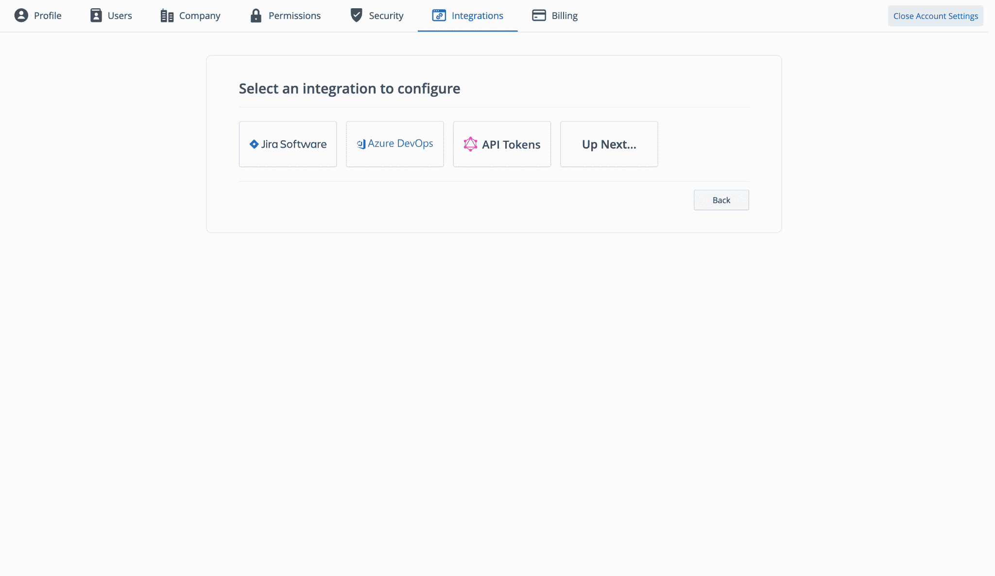Image resolution: width=995 pixels, height=576 pixels.
Task: Select the Azure DevOps integration tile
Action: point(395,143)
